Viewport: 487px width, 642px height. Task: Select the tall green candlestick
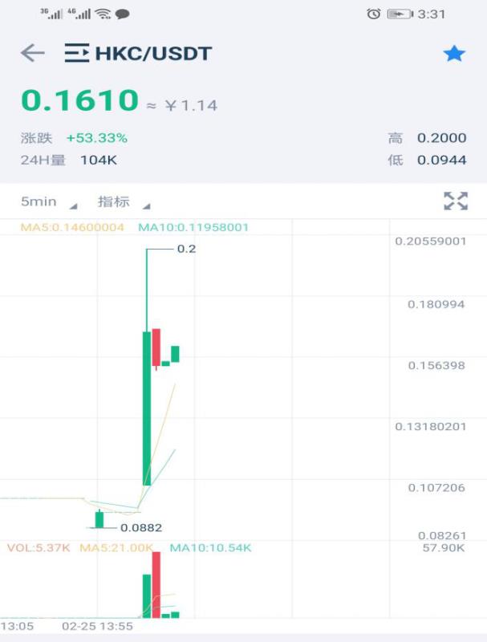(x=147, y=408)
